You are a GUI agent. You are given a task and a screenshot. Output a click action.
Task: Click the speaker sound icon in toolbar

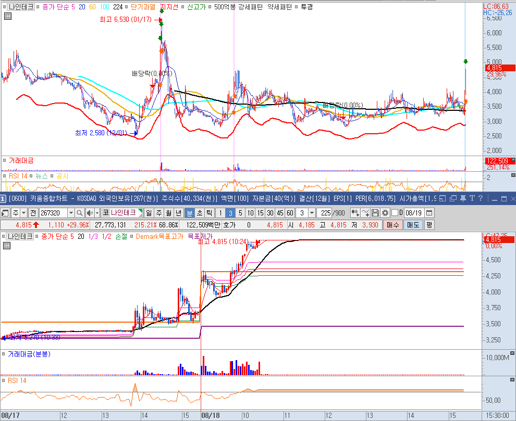tap(89, 213)
